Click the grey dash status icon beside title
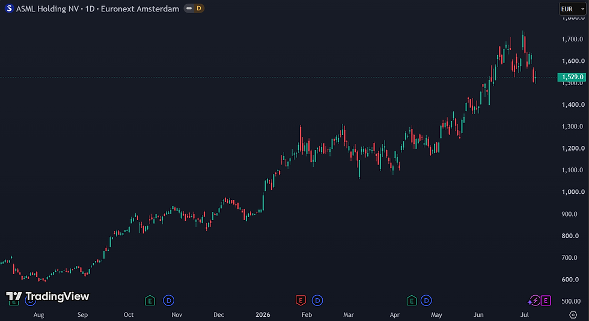The width and height of the screenshot is (589, 321). tap(189, 8)
